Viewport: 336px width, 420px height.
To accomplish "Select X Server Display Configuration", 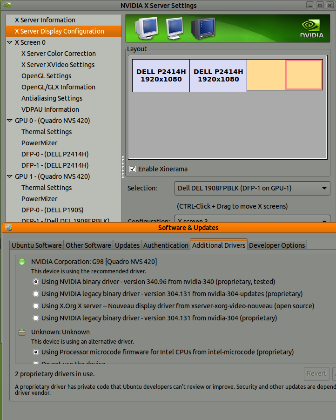I will click(x=64, y=31).
